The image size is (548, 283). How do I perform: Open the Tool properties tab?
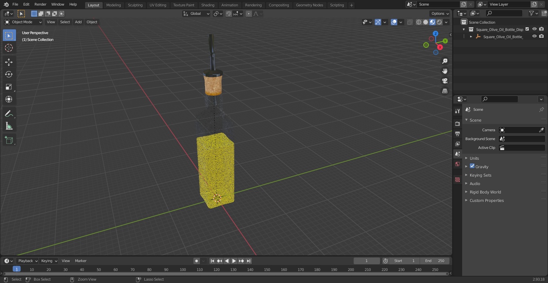pyautogui.click(x=457, y=111)
